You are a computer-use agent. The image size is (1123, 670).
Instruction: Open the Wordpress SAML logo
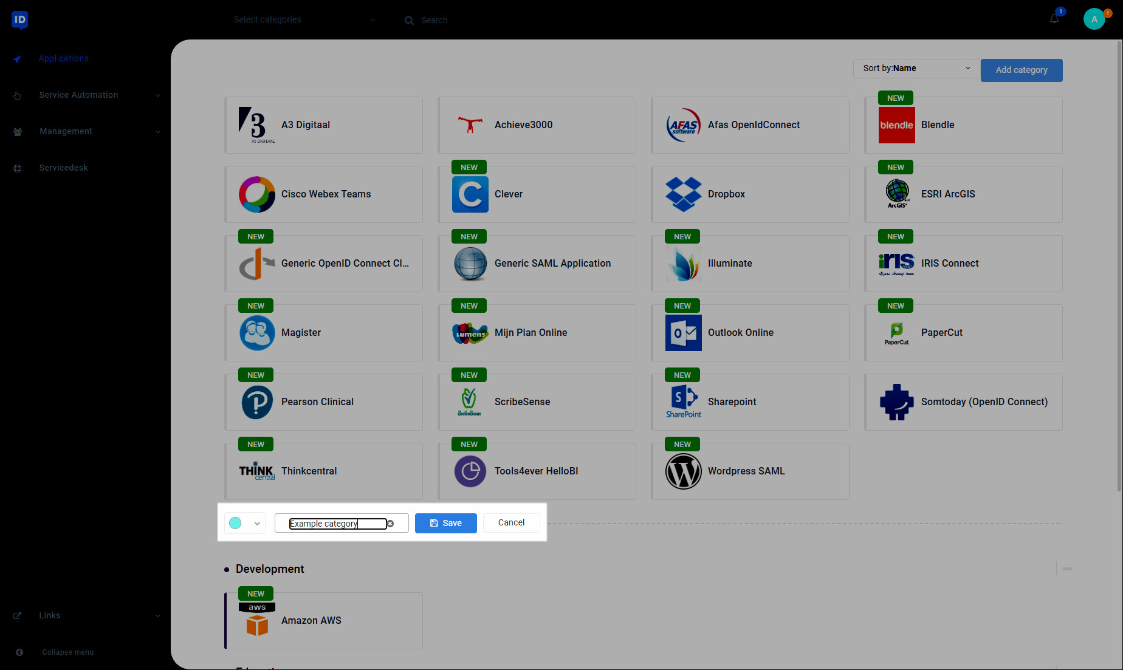pos(684,471)
